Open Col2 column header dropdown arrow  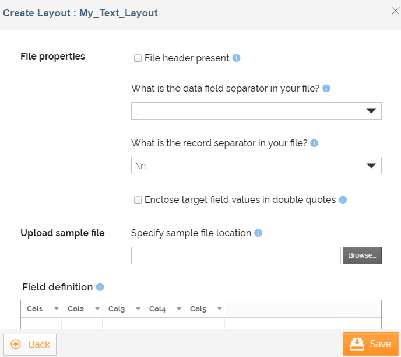97,309
